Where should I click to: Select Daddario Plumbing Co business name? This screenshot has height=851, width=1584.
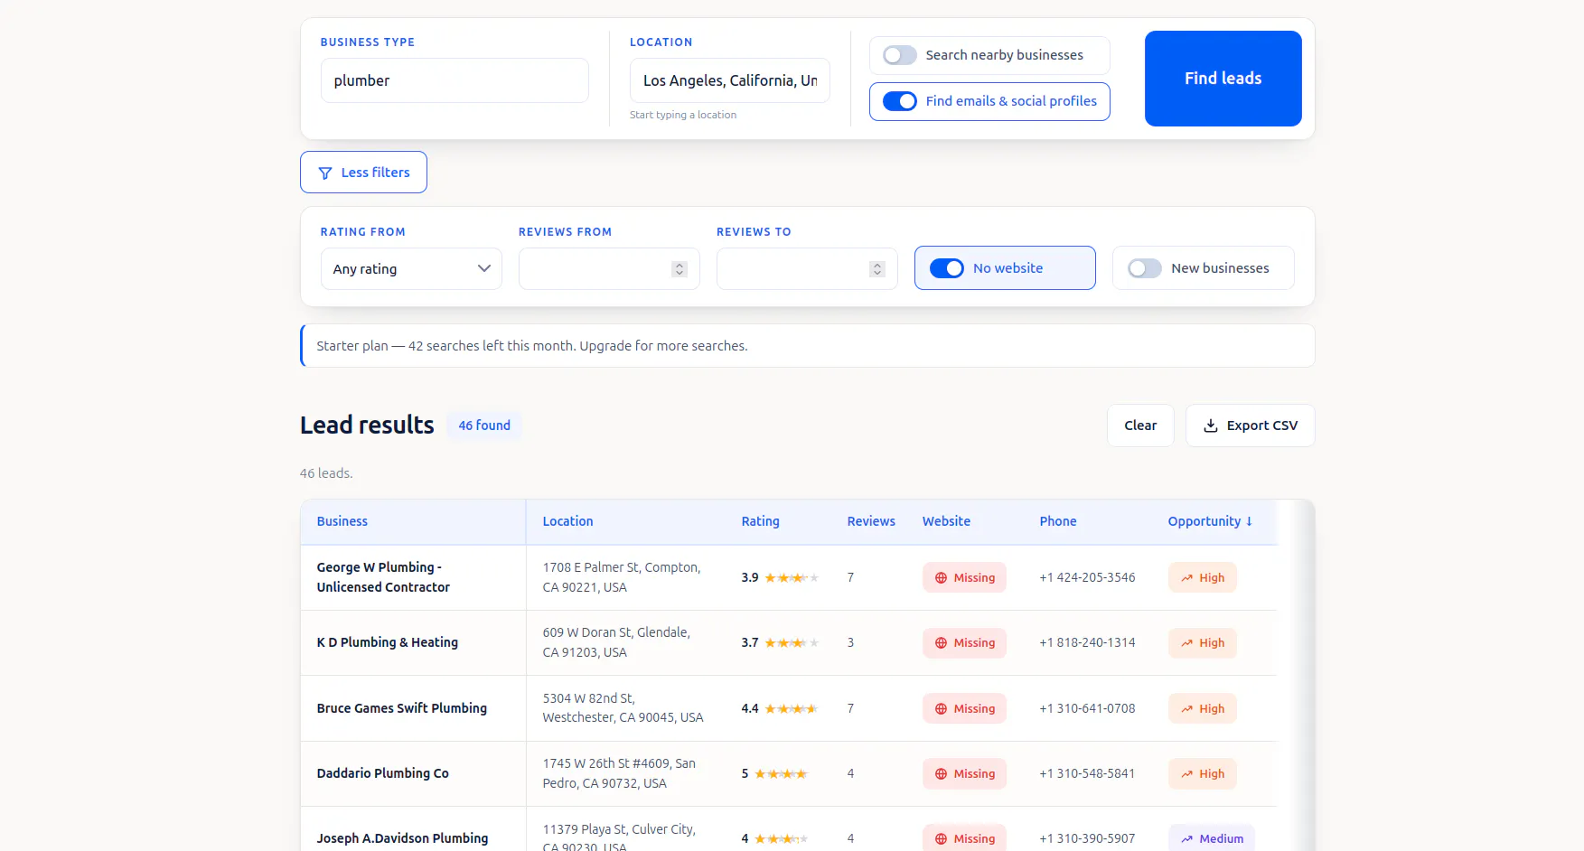pos(383,773)
